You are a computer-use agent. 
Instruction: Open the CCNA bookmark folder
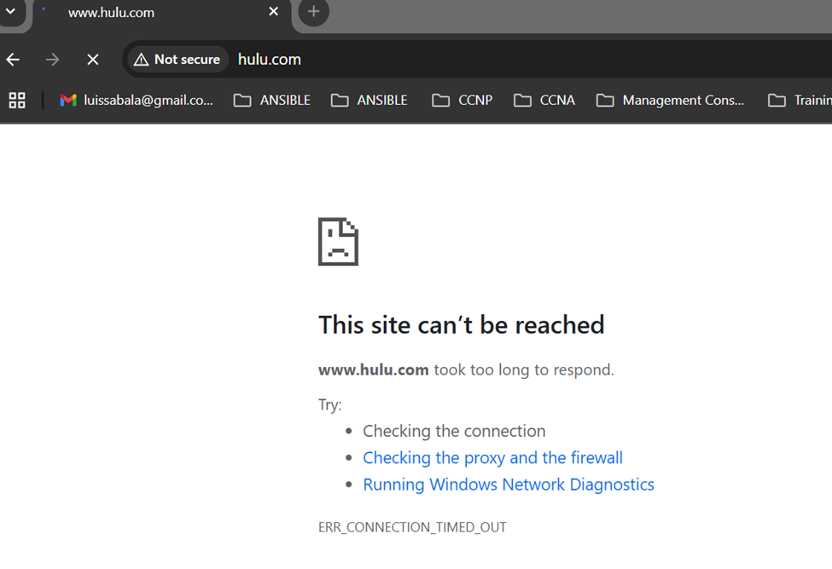tap(544, 100)
